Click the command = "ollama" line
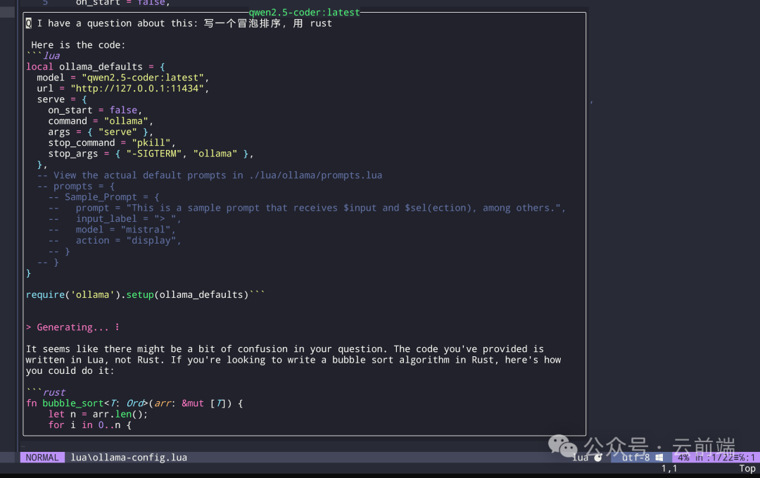This screenshot has height=478, width=760. click(x=101, y=121)
